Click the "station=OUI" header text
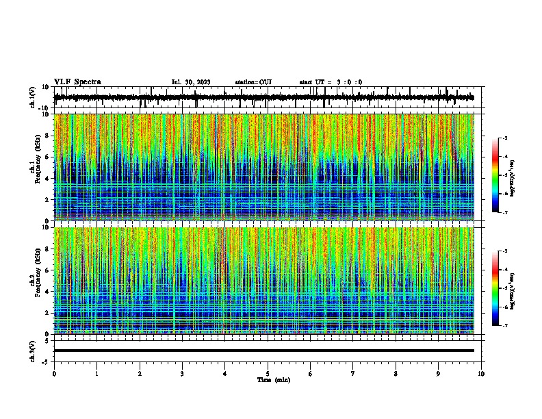This screenshot has width=542, height=419. [253, 82]
